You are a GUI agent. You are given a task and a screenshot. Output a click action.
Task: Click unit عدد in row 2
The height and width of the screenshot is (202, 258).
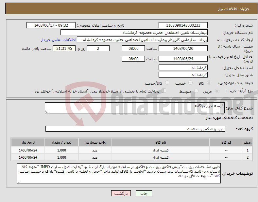pyautogui.click(x=95, y=158)
